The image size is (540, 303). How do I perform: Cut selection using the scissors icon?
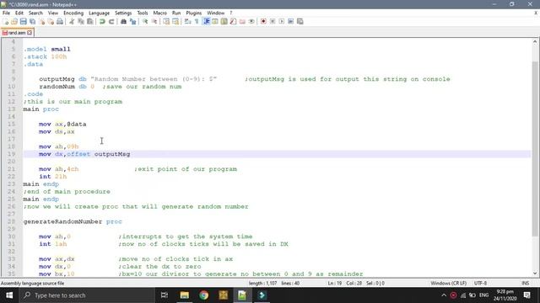click(x=72, y=22)
